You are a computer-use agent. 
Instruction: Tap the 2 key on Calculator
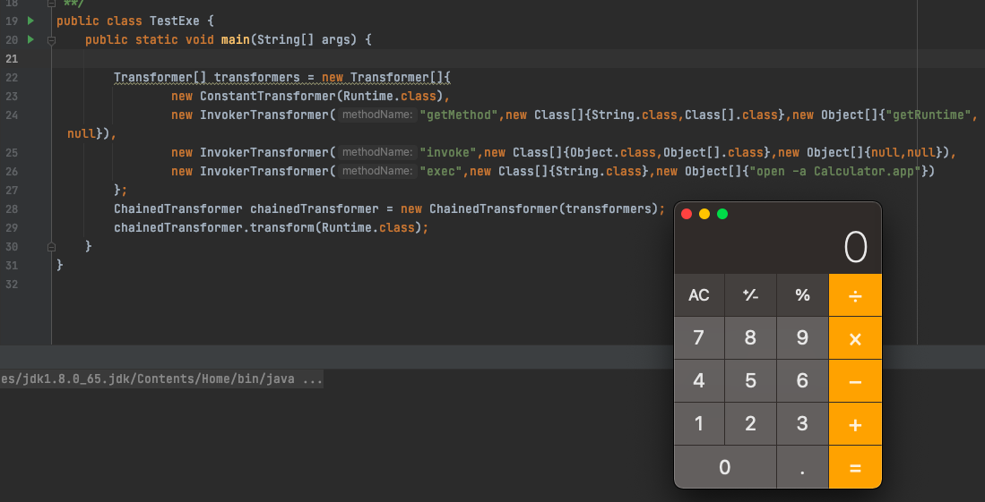click(x=750, y=424)
